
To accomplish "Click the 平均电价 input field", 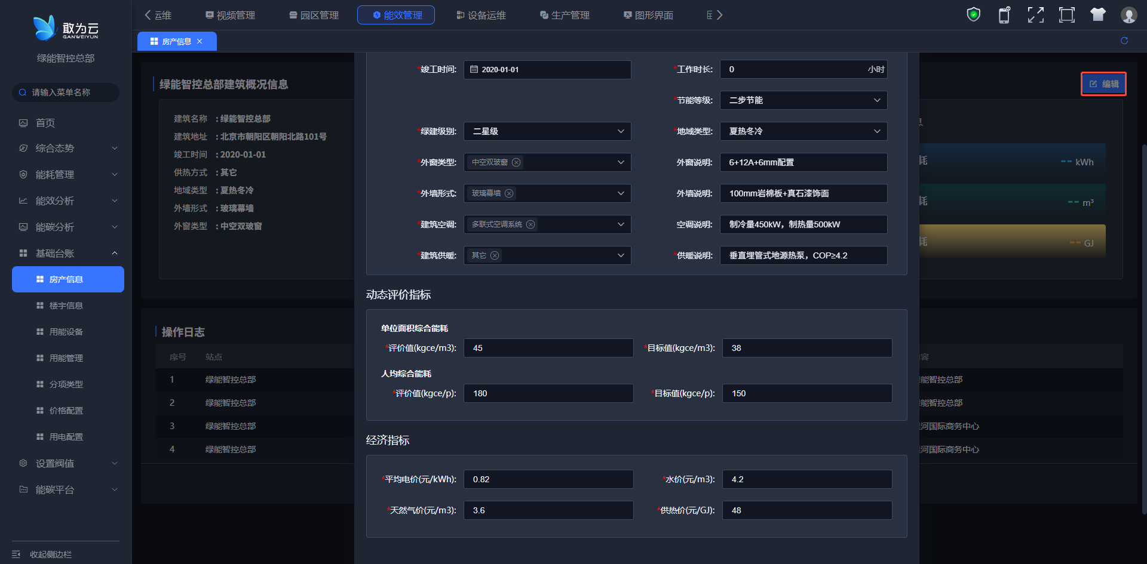I will pos(548,479).
